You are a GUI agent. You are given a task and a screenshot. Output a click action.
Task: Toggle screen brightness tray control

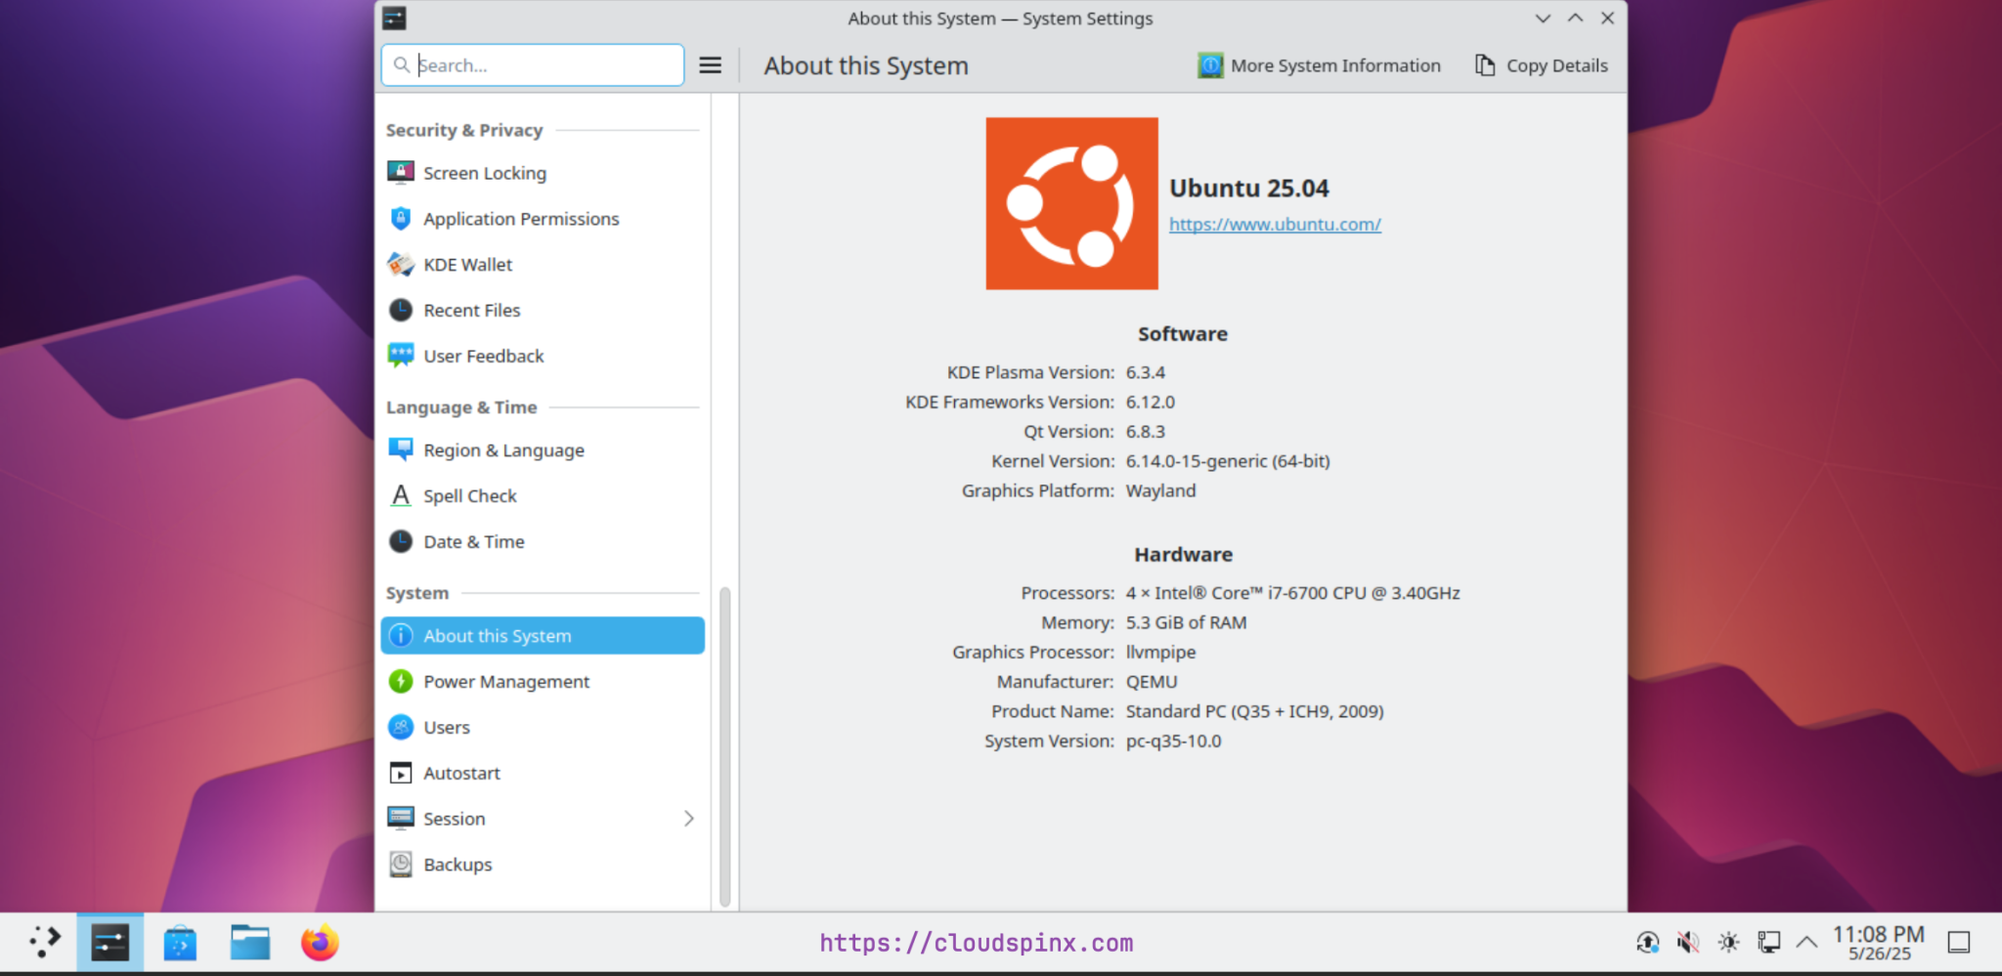(1728, 942)
